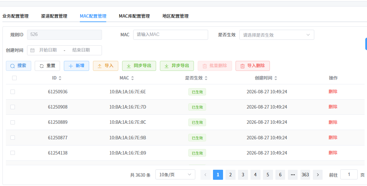Click the 批量删除 batch delete button
Screen dimensions: 367x186
(215, 66)
